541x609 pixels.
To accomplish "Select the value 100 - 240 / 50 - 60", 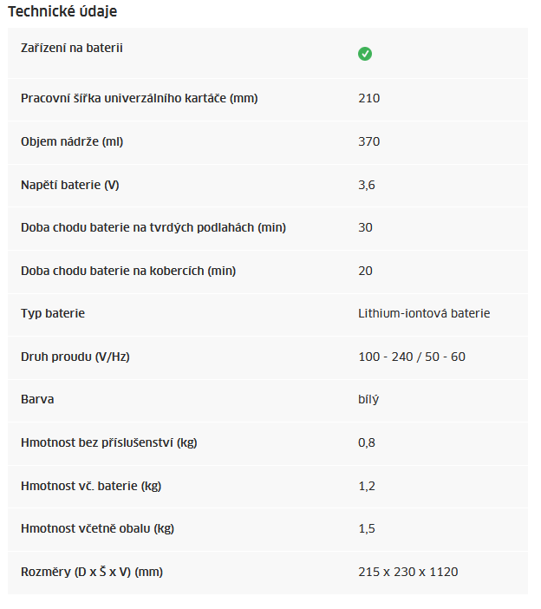I will [x=412, y=357].
